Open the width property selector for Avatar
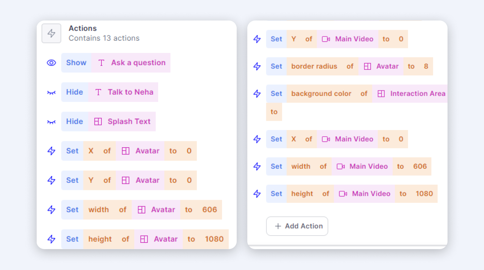 pyautogui.click(x=98, y=210)
